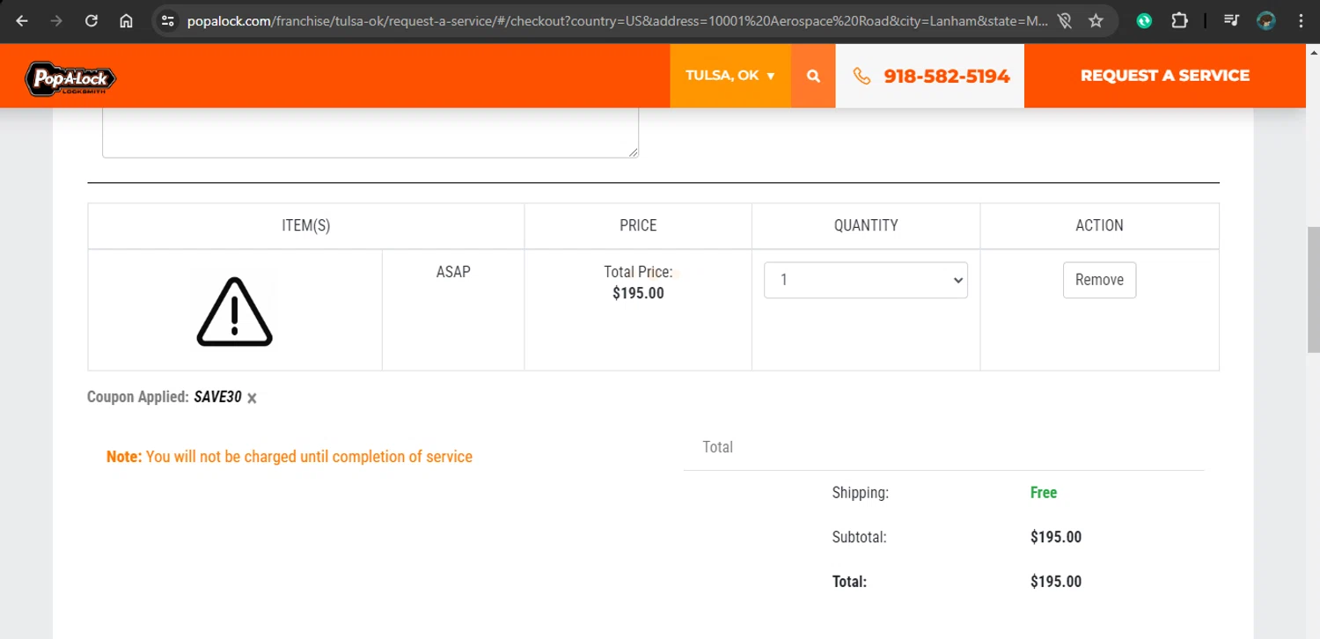Image resolution: width=1320 pixels, height=639 pixels.
Task: Click the ASAP item text
Action: 453,272
